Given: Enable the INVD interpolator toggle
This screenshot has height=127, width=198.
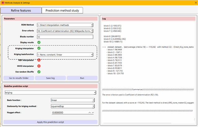Looking at the screenshot, I should click(x=39, y=66).
